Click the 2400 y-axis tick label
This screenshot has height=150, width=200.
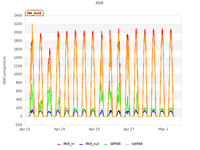coord(18,15)
